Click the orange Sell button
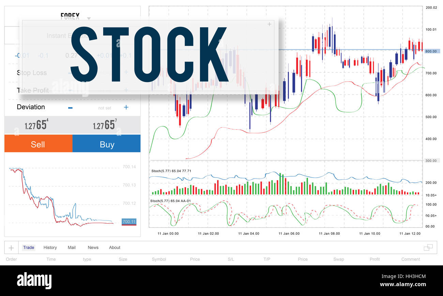Viewport: 443px width, 296px height. pyautogui.click(x=39, y=144)
